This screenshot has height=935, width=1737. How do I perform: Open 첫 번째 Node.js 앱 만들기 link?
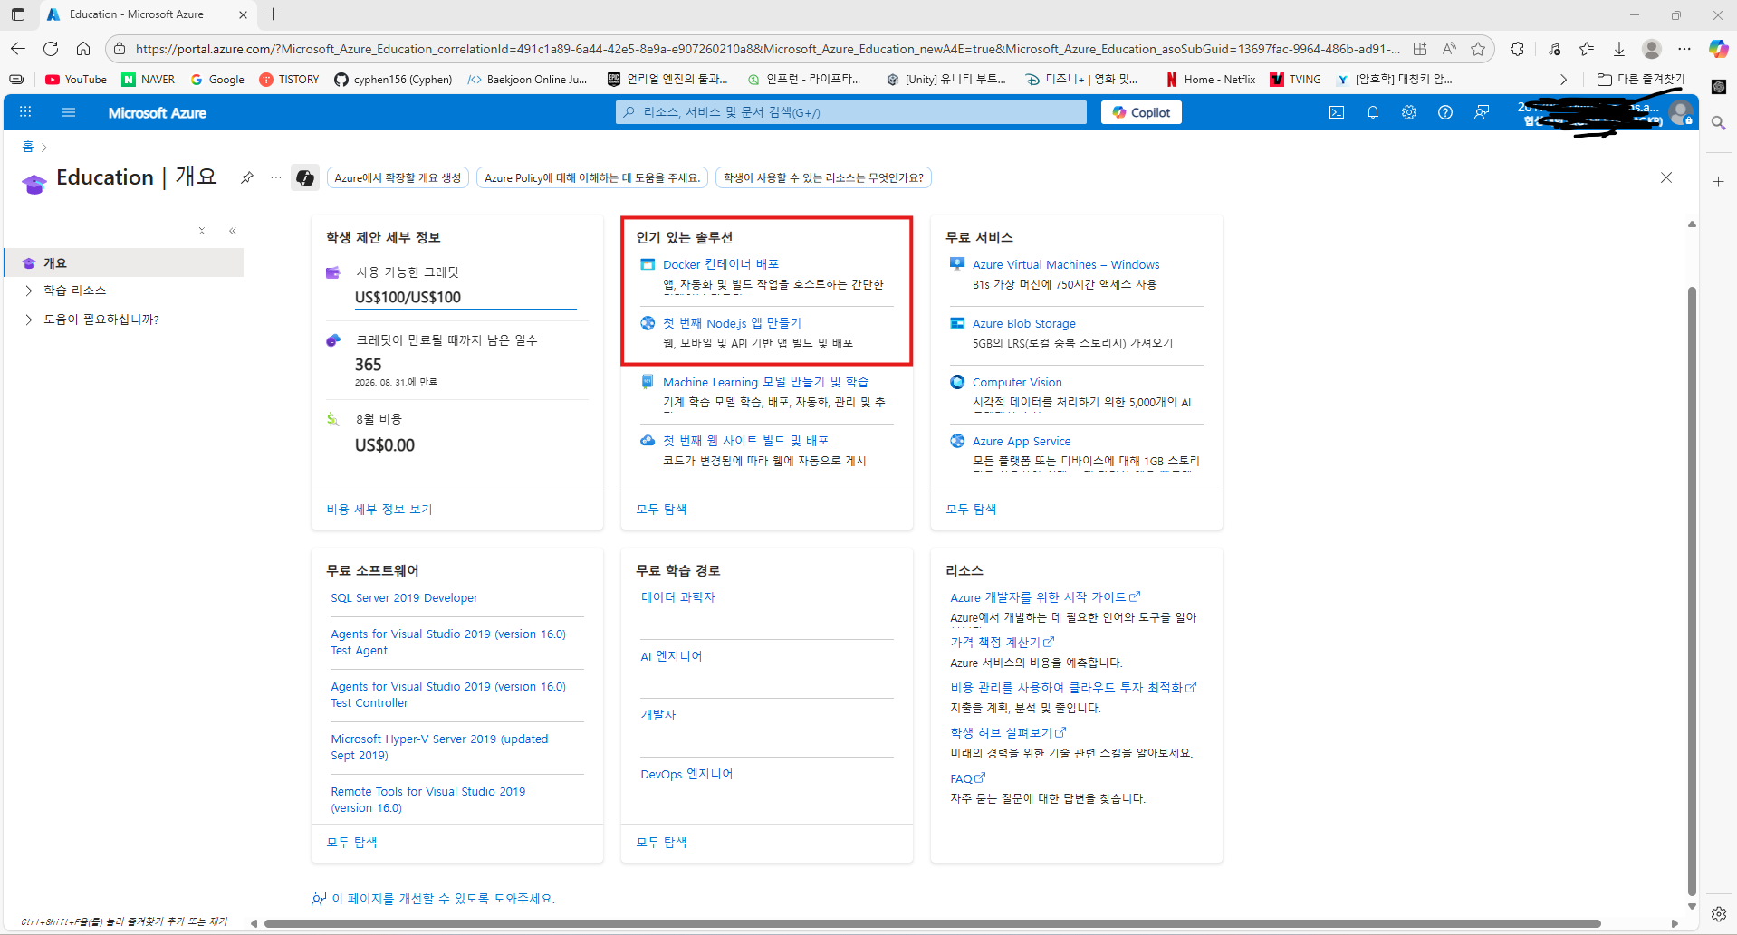(x=732, y=323)
